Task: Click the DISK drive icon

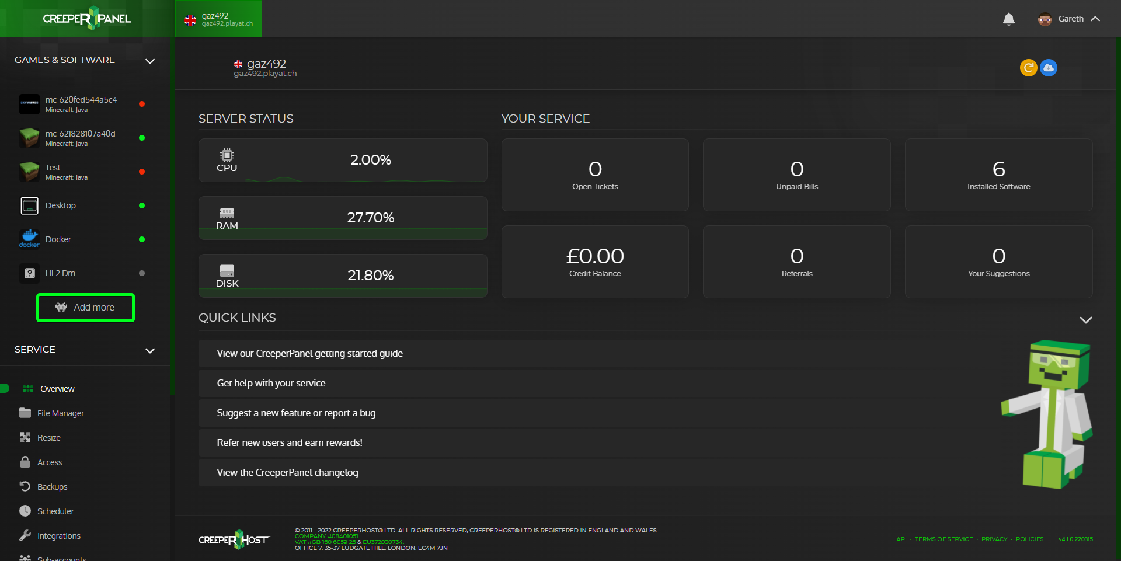Action: point(227,271)
